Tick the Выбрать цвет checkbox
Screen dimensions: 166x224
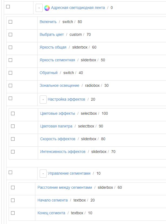pyautogui.click(x=11, y=35)
